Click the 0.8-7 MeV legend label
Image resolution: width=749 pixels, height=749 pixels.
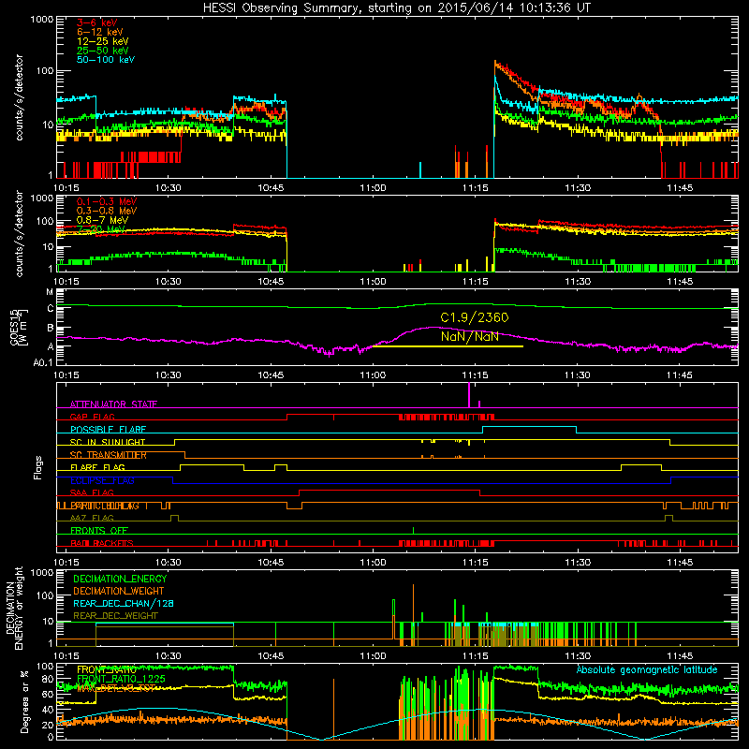102,220
